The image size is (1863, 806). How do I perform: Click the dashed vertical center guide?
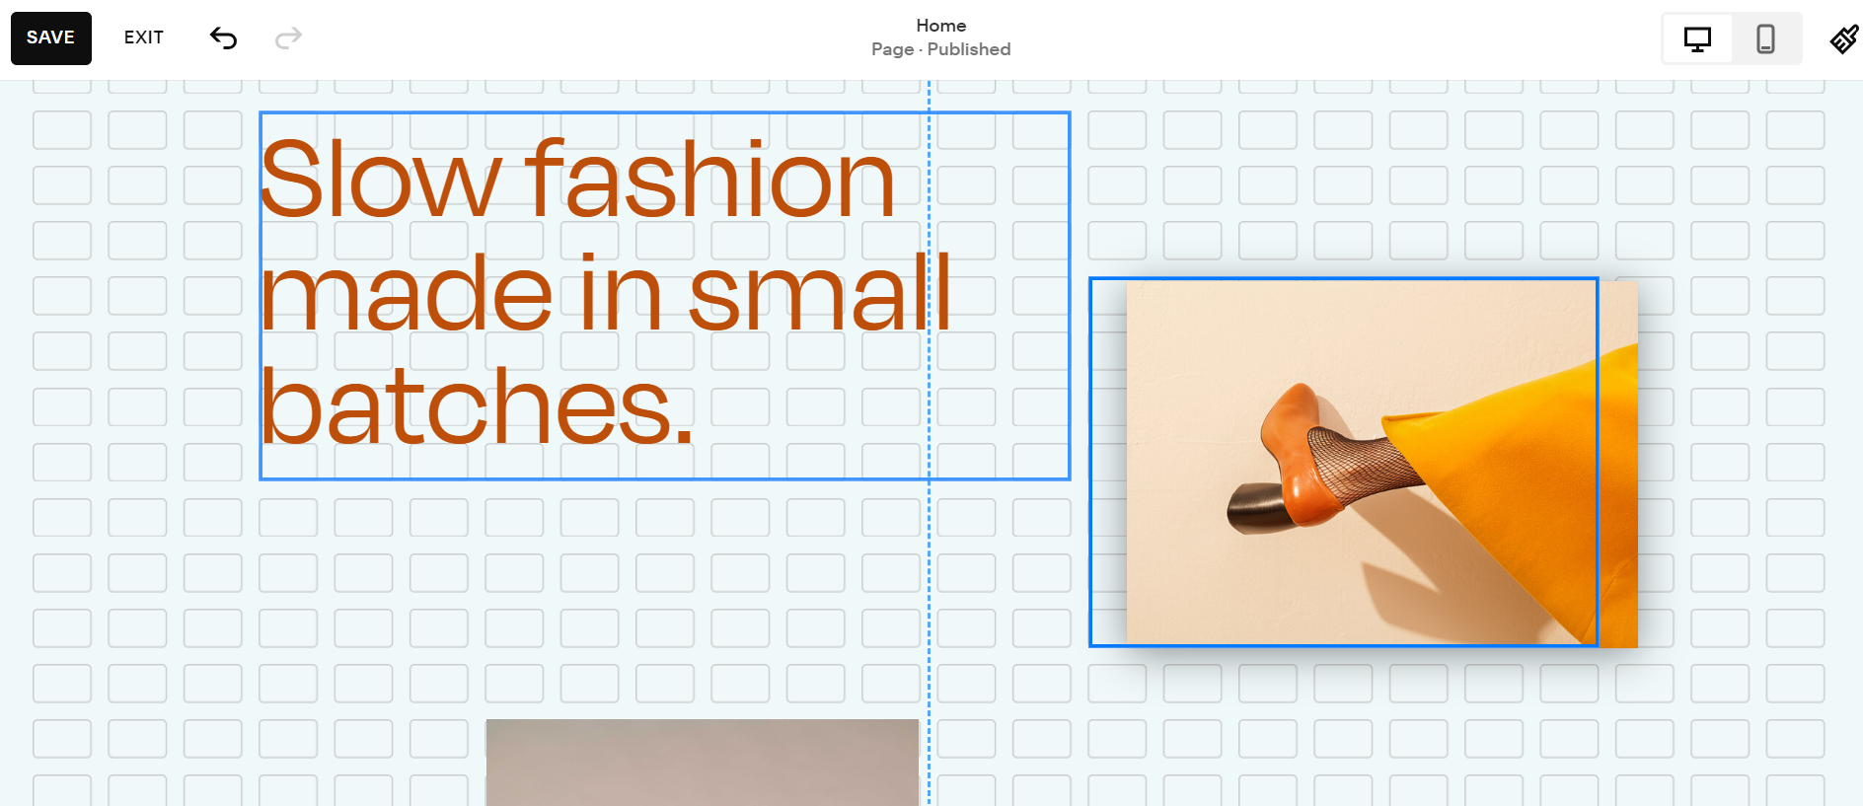tap(929, 592)
